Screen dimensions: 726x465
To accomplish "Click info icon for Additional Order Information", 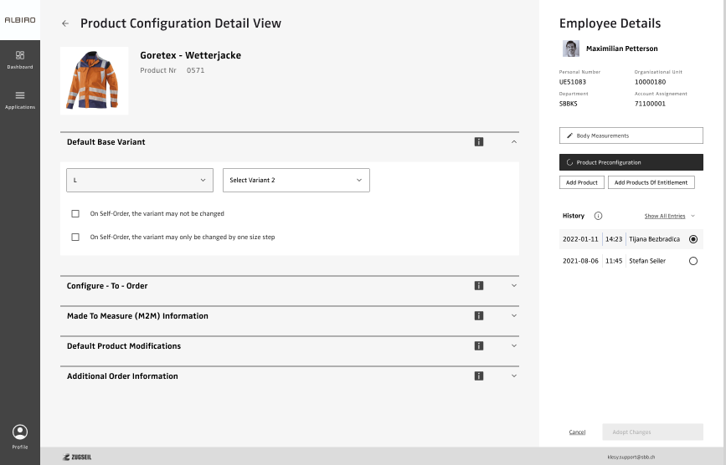I will tap(479, 376).
